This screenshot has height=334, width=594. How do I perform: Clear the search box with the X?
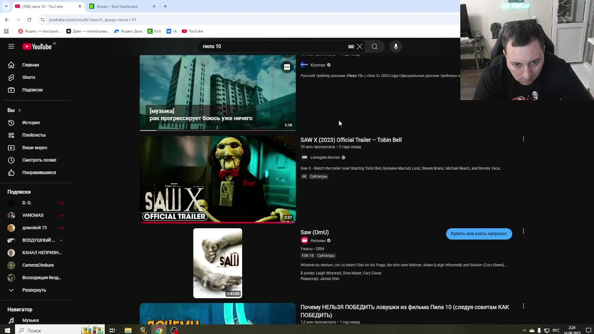[360, 46]
